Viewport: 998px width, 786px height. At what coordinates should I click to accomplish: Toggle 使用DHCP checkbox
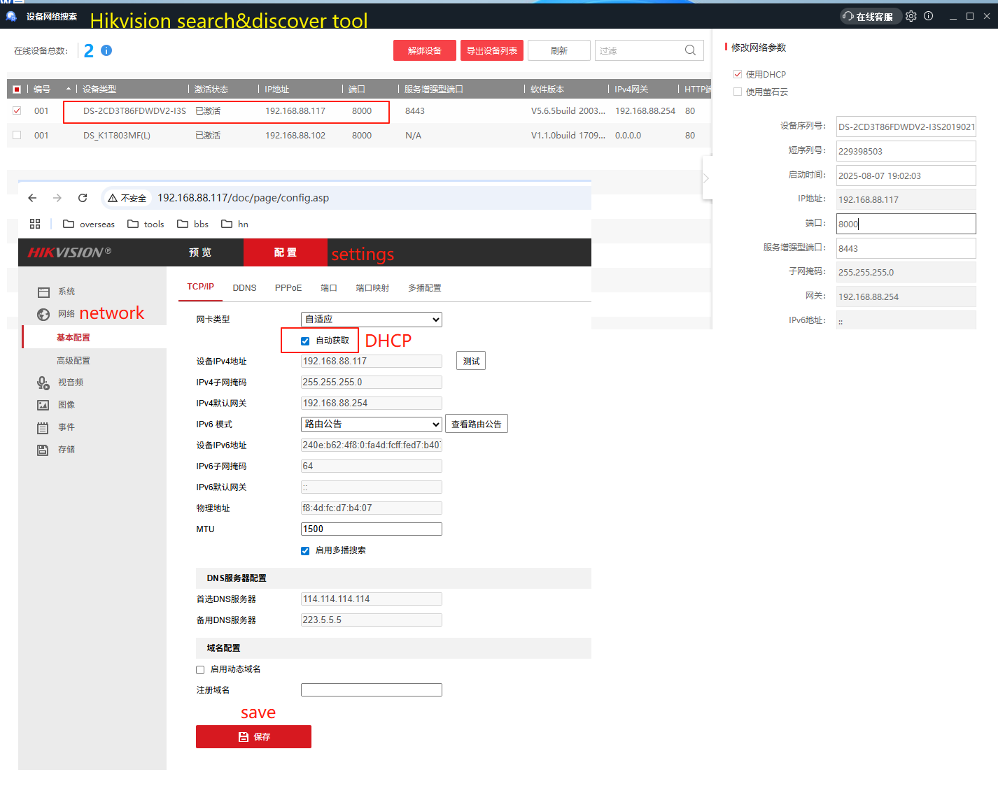[x=737, y=74]
